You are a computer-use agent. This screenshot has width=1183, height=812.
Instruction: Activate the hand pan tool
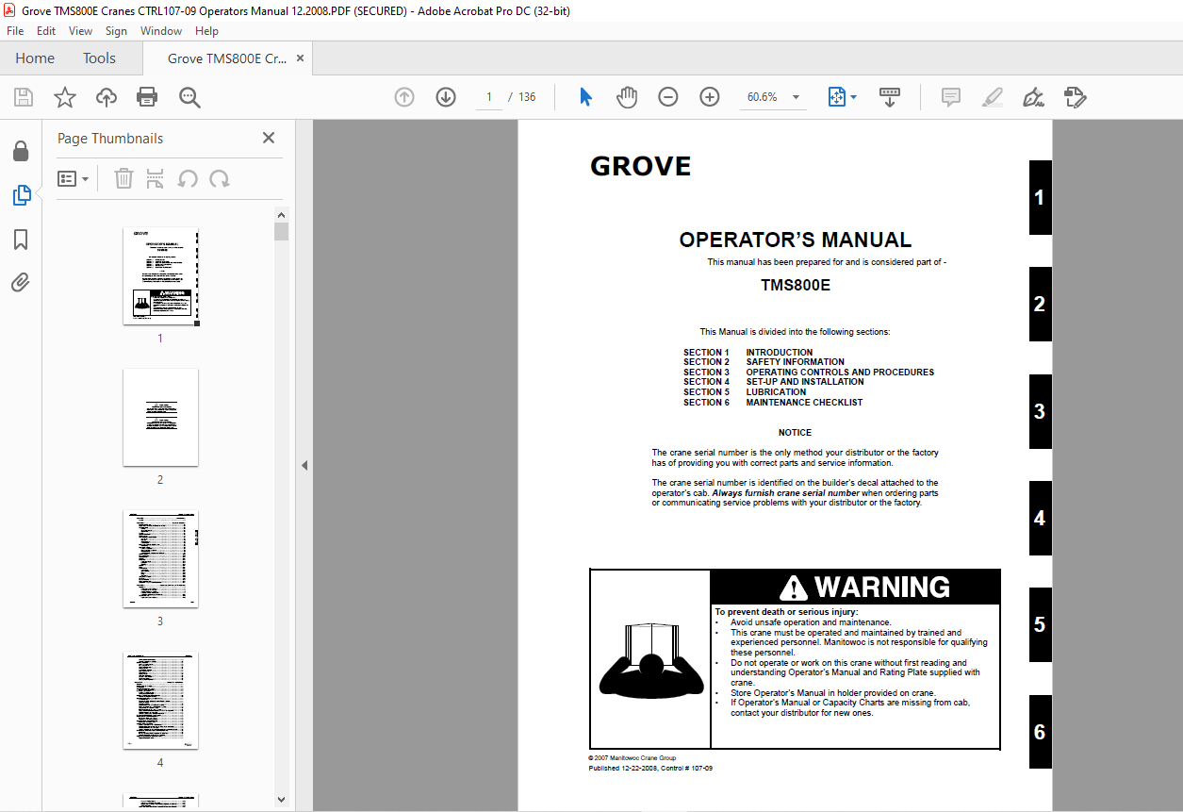pos(627,97)
